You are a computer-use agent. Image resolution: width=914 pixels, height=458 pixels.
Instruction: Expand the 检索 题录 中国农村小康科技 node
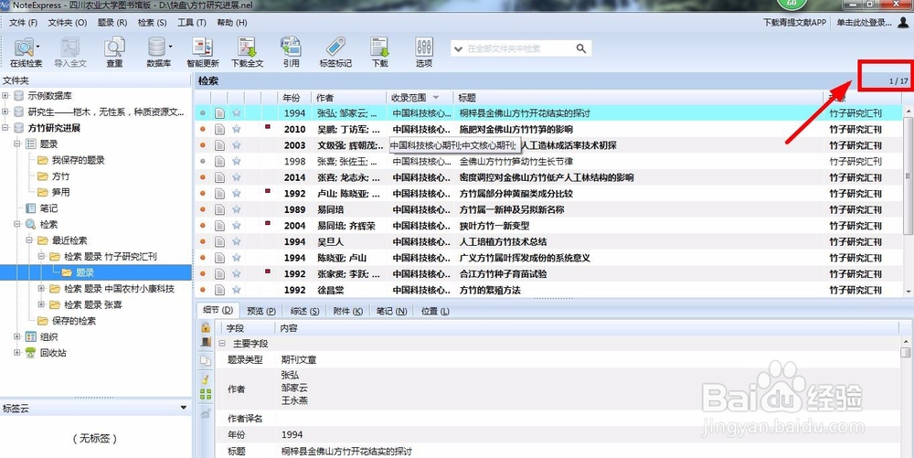(41, 289)
